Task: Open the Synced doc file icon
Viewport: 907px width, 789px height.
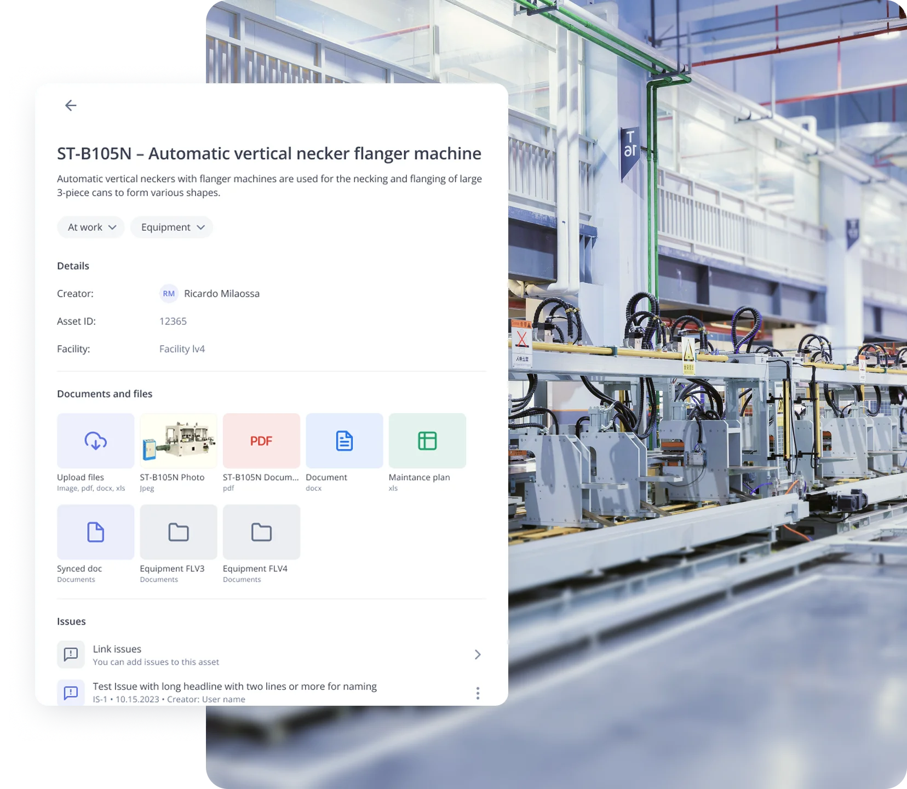Action: 95,532
